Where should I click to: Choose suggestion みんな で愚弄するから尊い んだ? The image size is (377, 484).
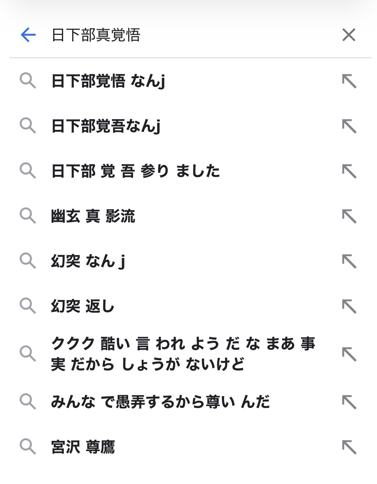click(x=160, y=402)
